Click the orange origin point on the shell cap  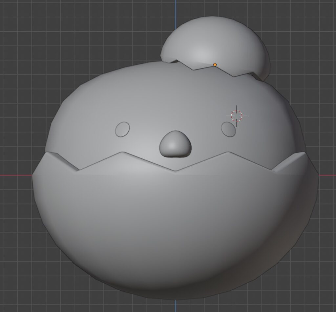tap(215, 65)
